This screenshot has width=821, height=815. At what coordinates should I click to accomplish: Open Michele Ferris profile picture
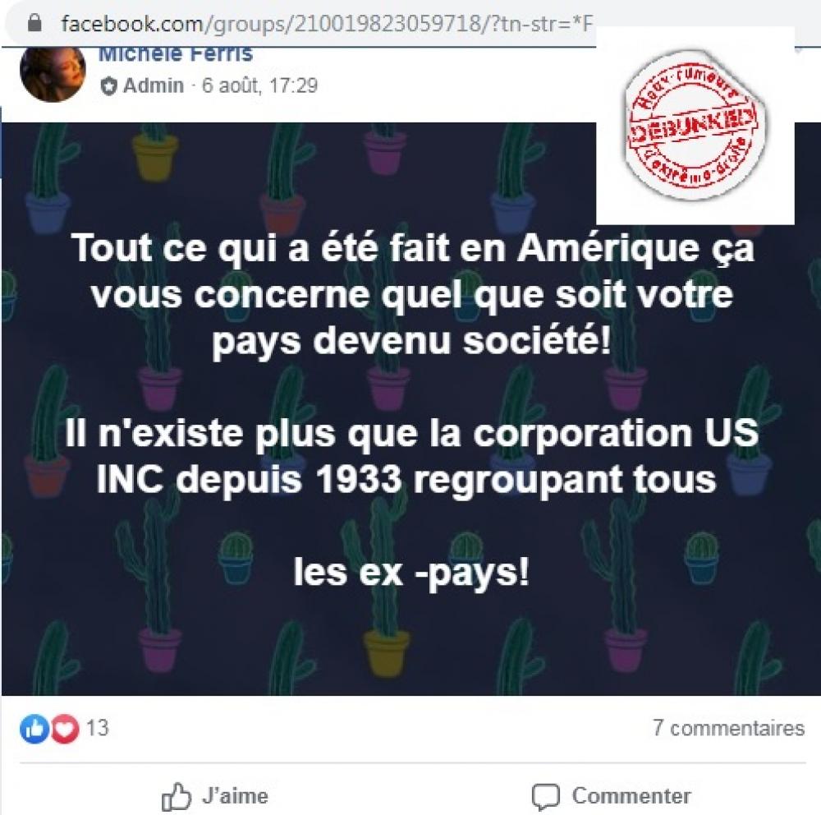tap(53, 71)
